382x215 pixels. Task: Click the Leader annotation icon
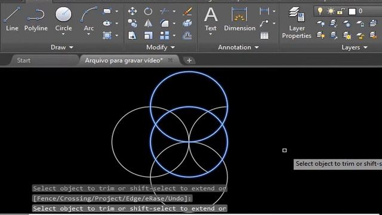click(x=264, y=23)
